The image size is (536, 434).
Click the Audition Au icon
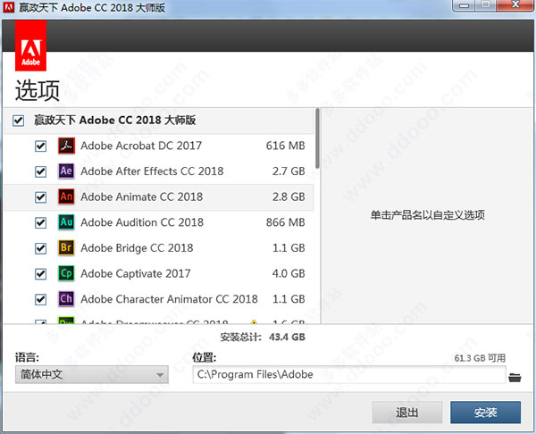66,222
